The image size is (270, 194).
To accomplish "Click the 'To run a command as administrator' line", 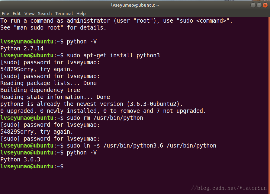I will 116,21.
